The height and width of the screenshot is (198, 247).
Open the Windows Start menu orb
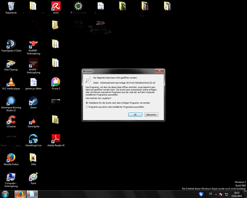pos(5,194)
